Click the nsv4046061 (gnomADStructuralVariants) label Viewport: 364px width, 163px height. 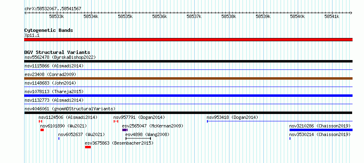point(70,109)
